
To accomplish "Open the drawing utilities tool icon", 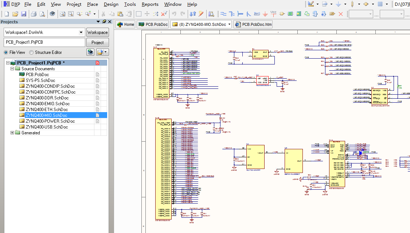I will (311, 4).
